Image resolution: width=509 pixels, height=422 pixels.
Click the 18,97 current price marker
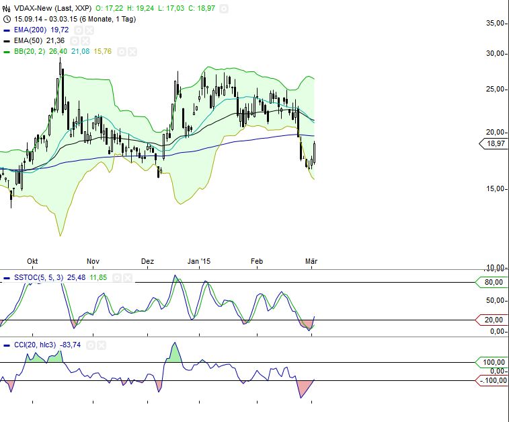(x=494, y=143)
